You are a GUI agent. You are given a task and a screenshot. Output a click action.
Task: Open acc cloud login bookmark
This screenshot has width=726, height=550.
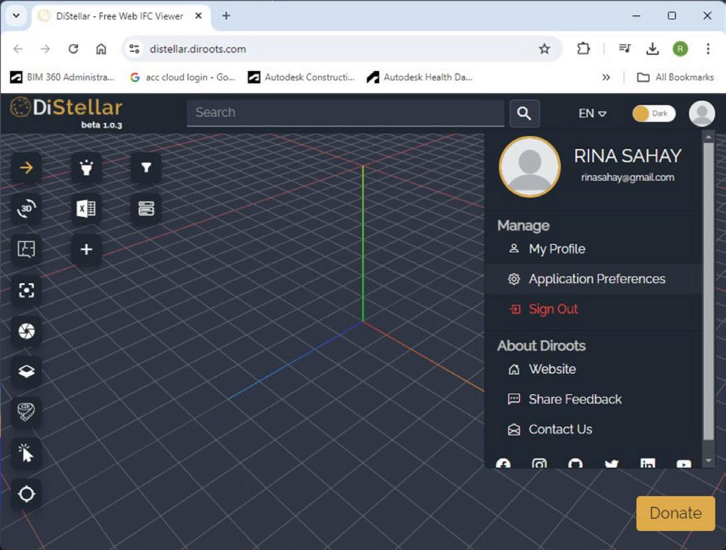tap(183, 77)
